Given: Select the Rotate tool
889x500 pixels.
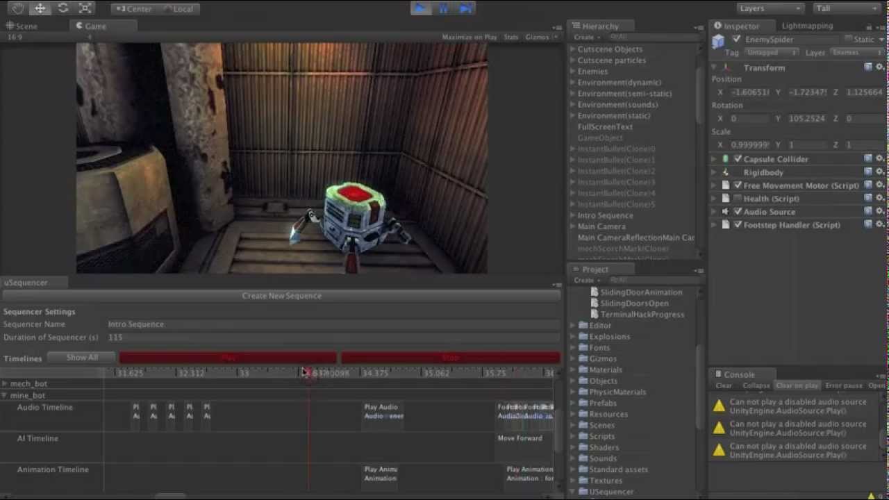Looking at the screenshot, I should 63,8.
